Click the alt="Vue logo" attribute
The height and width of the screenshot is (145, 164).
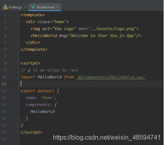pos(59,29)
